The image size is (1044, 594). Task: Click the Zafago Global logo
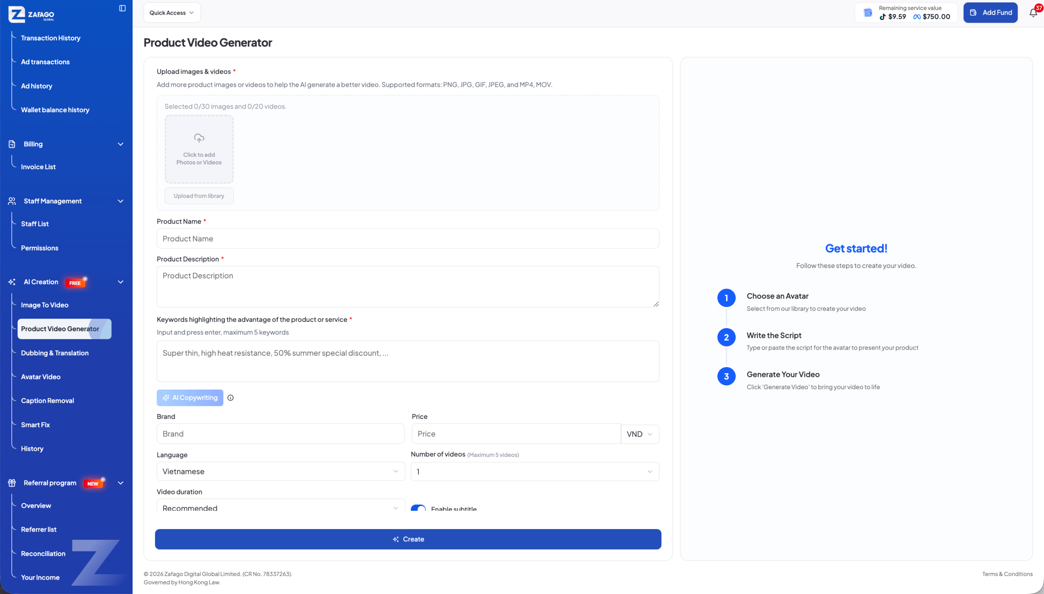(x=31, y=14)
